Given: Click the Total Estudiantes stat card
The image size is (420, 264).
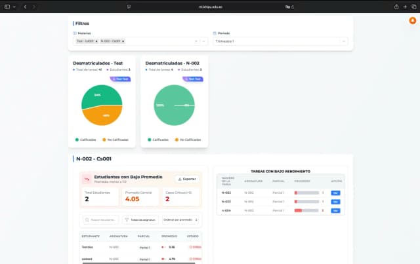Looking at the screenshot, I should point(100,197).
